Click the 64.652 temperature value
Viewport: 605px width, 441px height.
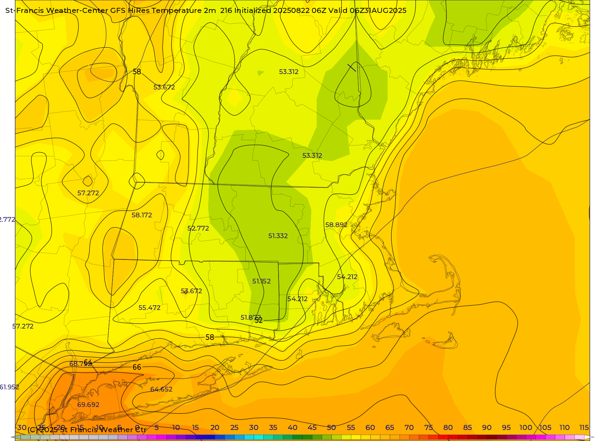pyautogui.click(x=161, y=389)
